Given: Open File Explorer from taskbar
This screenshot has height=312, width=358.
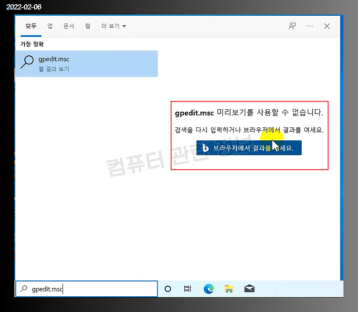Looking at the screenshot, I should pyautogui.click(x=229, y=289).
